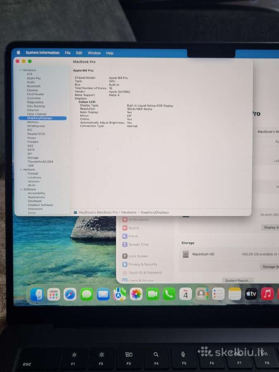
Task: Click Hardware in the bottom path bar
Action: (x=129, y=212)
